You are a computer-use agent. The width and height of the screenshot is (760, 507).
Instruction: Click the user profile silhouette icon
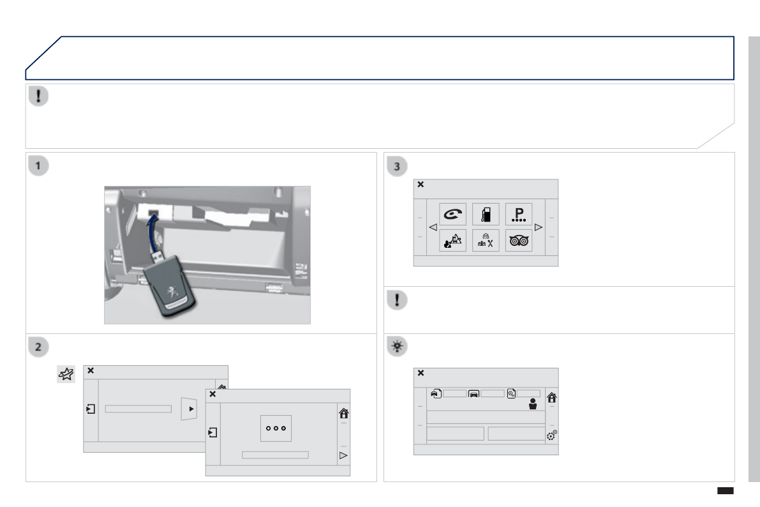(x=533, y=405)
